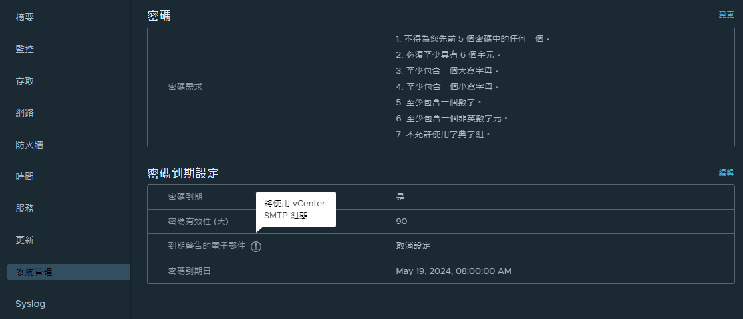Click the 編輯 link for 密碼到期設定
The height and width of the screenshot is (319, 743).
(x=726, y=172)
